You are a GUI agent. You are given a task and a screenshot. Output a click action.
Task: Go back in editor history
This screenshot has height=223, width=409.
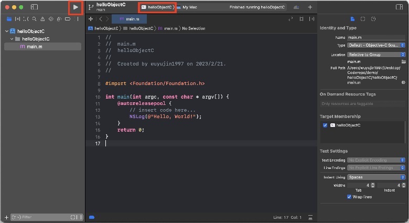[101, 19]
